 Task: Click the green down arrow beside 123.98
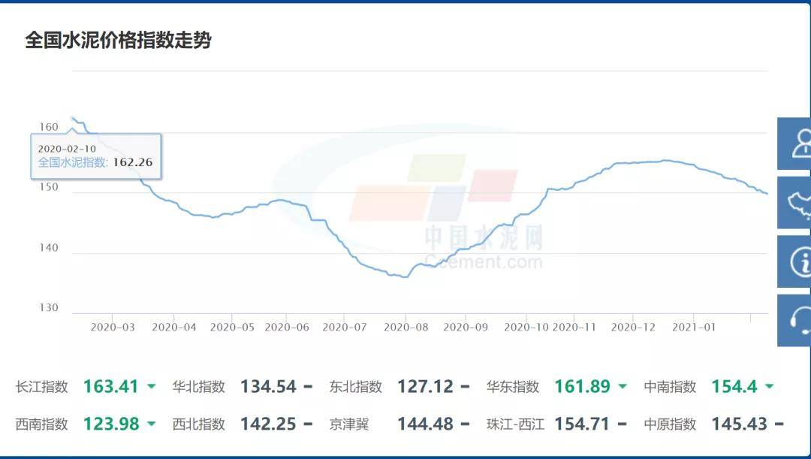[x=152, y=424]
